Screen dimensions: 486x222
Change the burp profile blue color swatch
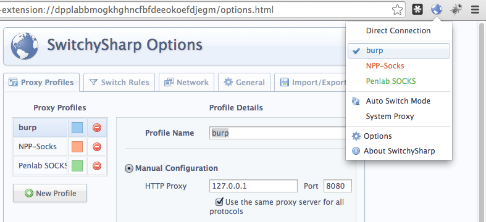pyautogui.click(x=77, y=128)
